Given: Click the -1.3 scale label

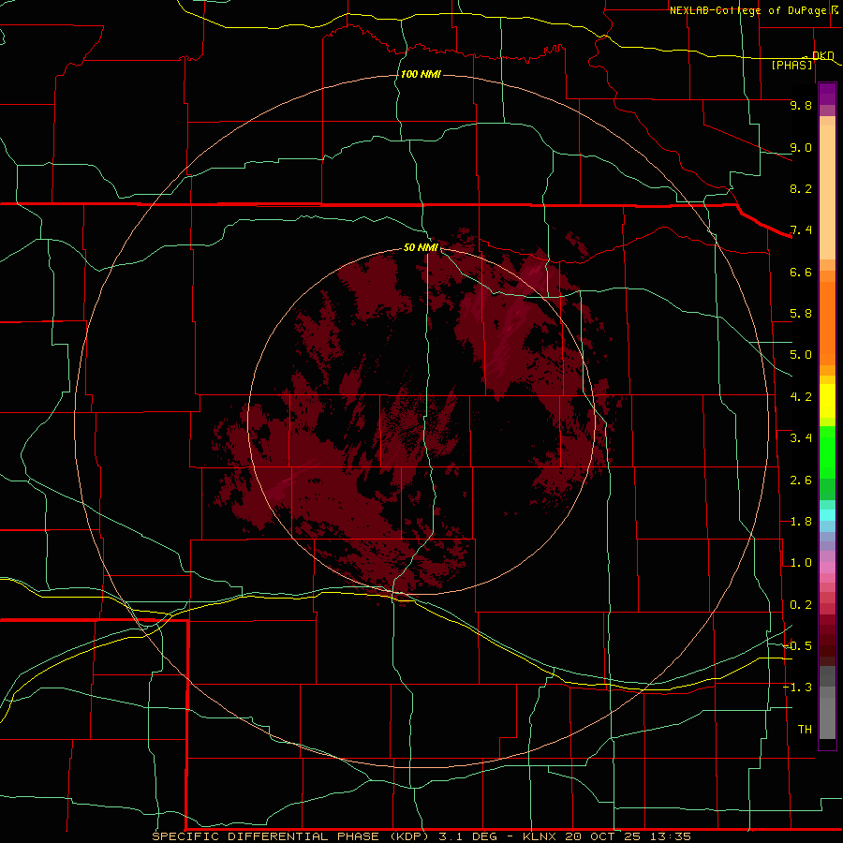Looking at the screenshot, I should click(x=798, y=688).
